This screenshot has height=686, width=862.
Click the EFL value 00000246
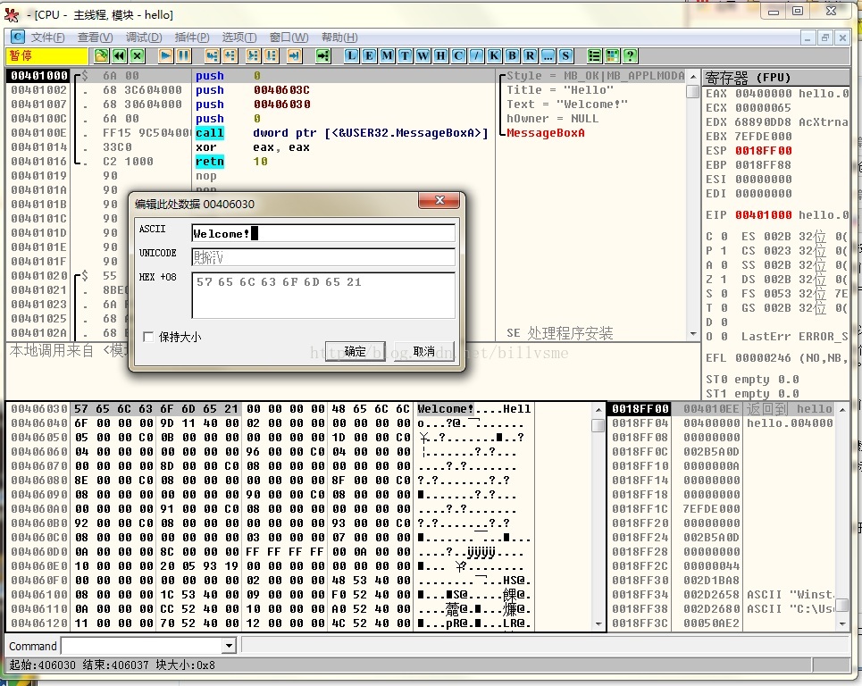(x=764, y=358)
